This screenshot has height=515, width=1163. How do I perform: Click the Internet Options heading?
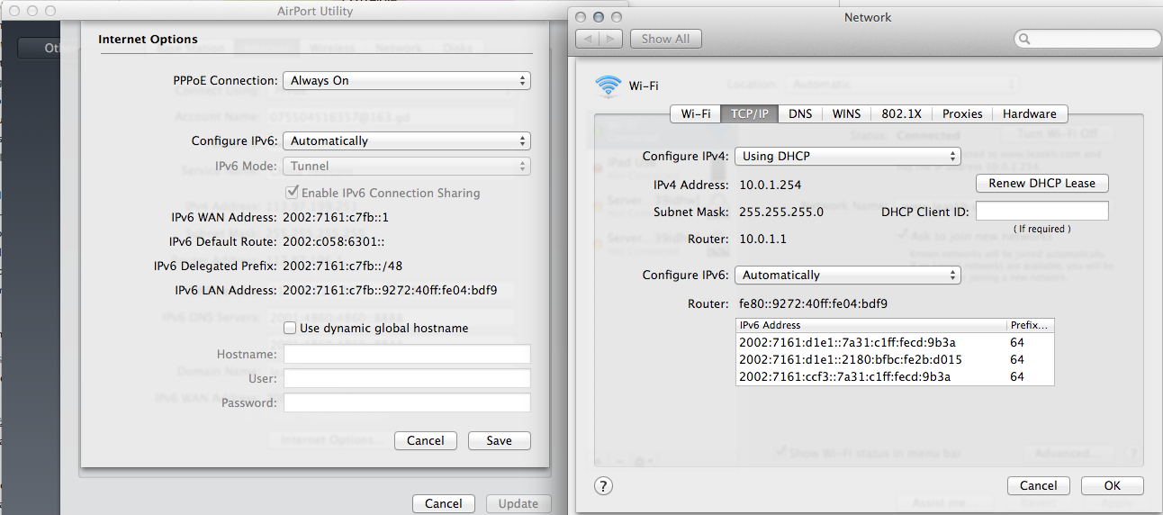(148, 40)
